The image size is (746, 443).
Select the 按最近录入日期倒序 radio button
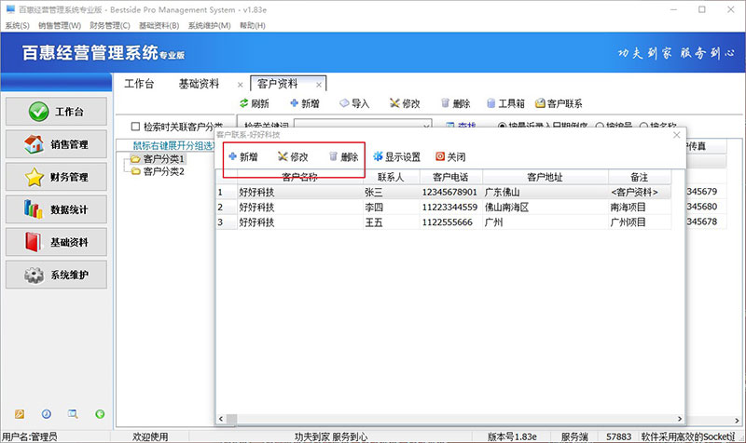503,127
